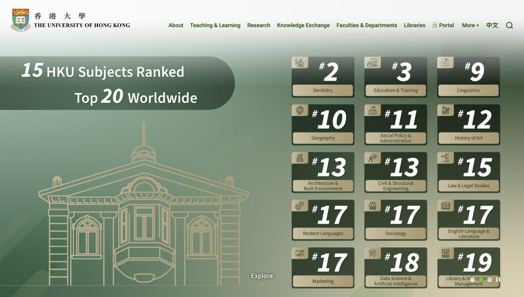
Task: Click the "15 HKU Subjects Ranked" headline
Action: coord(103,71)
